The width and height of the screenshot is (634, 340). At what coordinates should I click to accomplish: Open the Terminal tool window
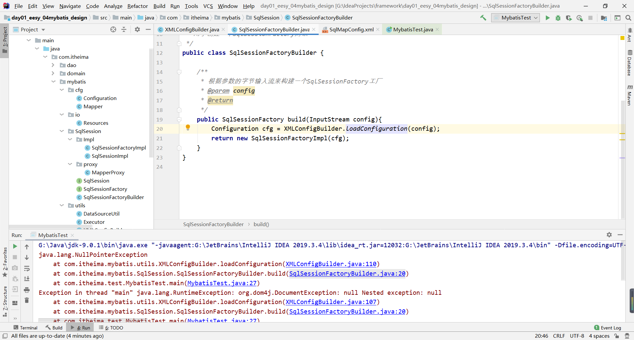point(25,328)
